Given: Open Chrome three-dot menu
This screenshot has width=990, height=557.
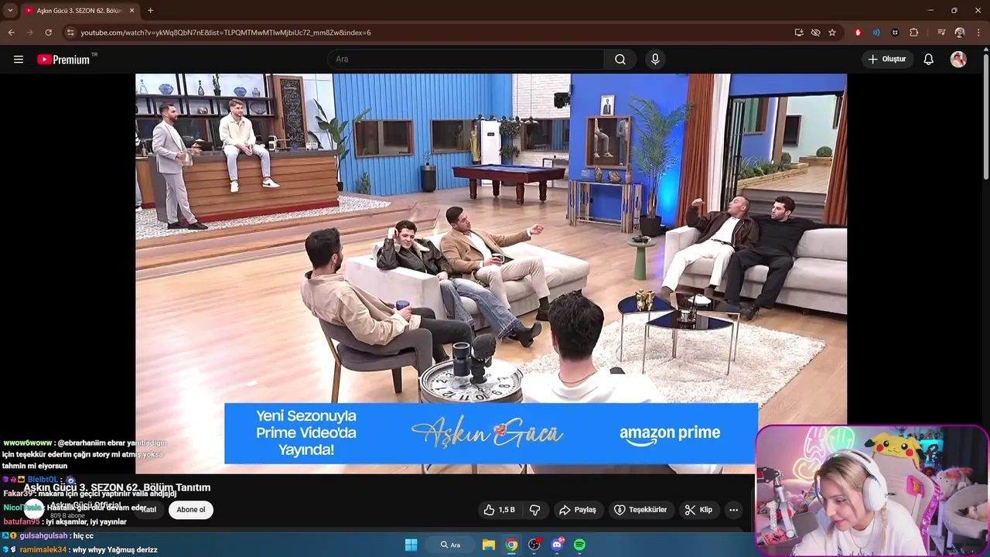Looking at the screenshot, I should [x=979, y=32].
